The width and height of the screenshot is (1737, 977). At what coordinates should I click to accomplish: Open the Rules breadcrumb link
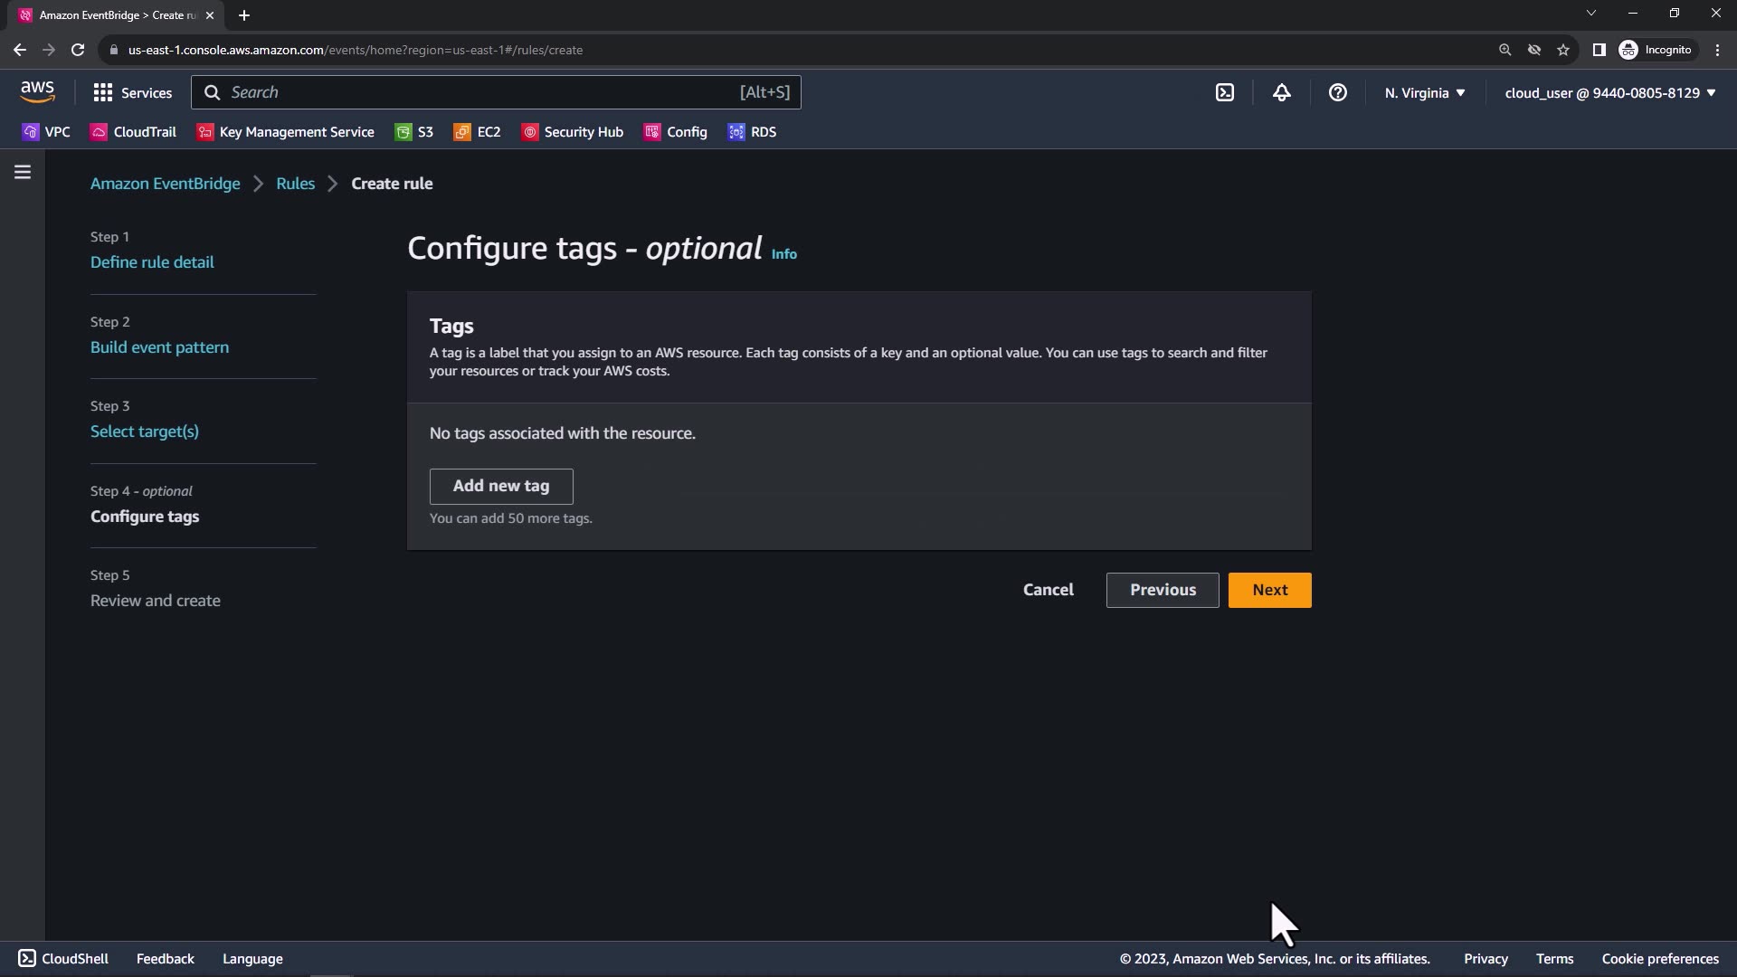point(295,184)
